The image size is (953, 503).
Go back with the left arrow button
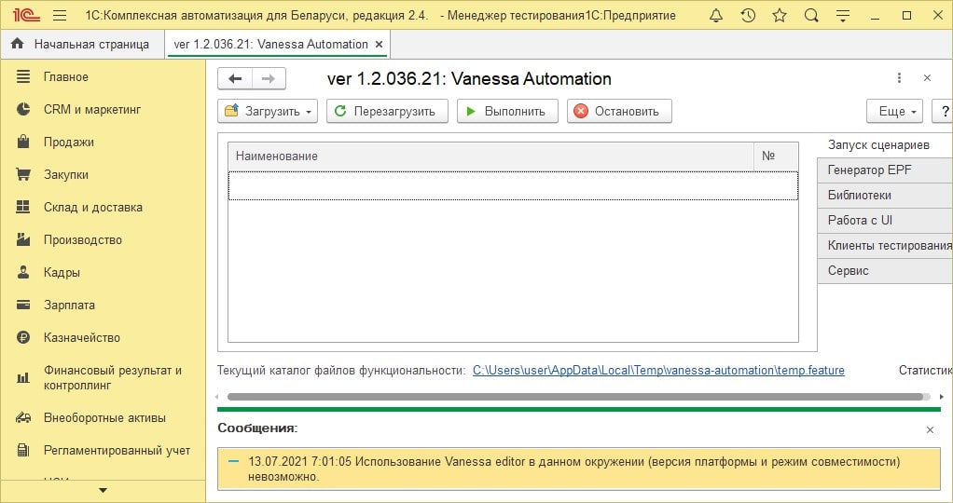pyautogui.click(x=235, y=78)
